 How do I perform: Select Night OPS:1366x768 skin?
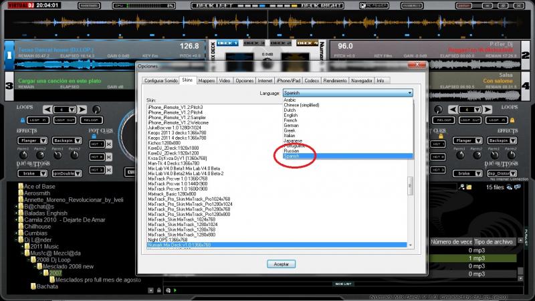(168, 240)
